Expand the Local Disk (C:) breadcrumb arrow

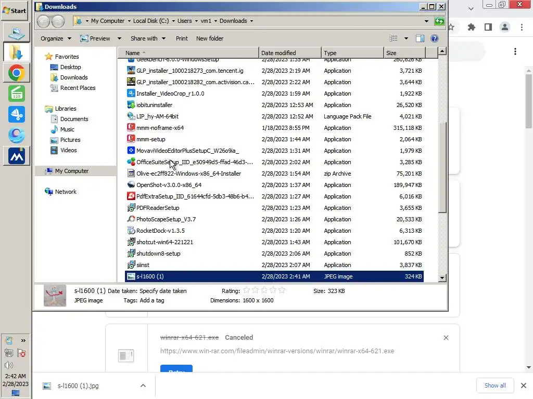(x=173, y=21)
